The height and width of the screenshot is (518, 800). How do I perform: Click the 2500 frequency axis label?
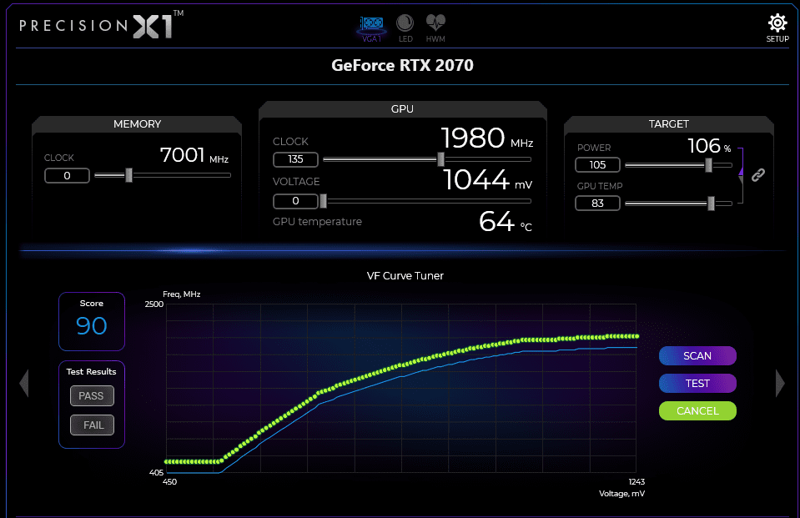click(154, 304)
